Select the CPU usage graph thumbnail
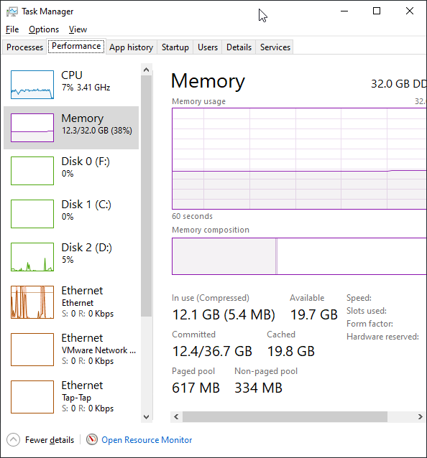The image size is (427, 458). tap(32, 85)
